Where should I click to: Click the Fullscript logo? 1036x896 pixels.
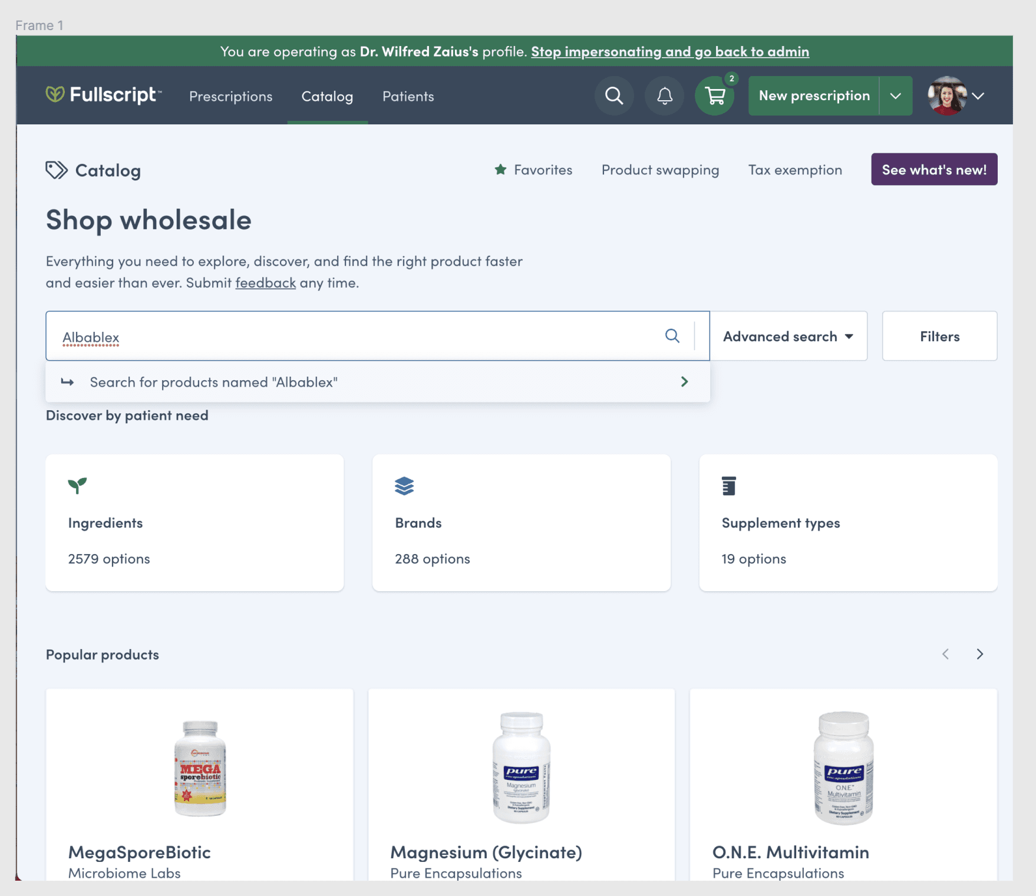(x=104, y=95)
